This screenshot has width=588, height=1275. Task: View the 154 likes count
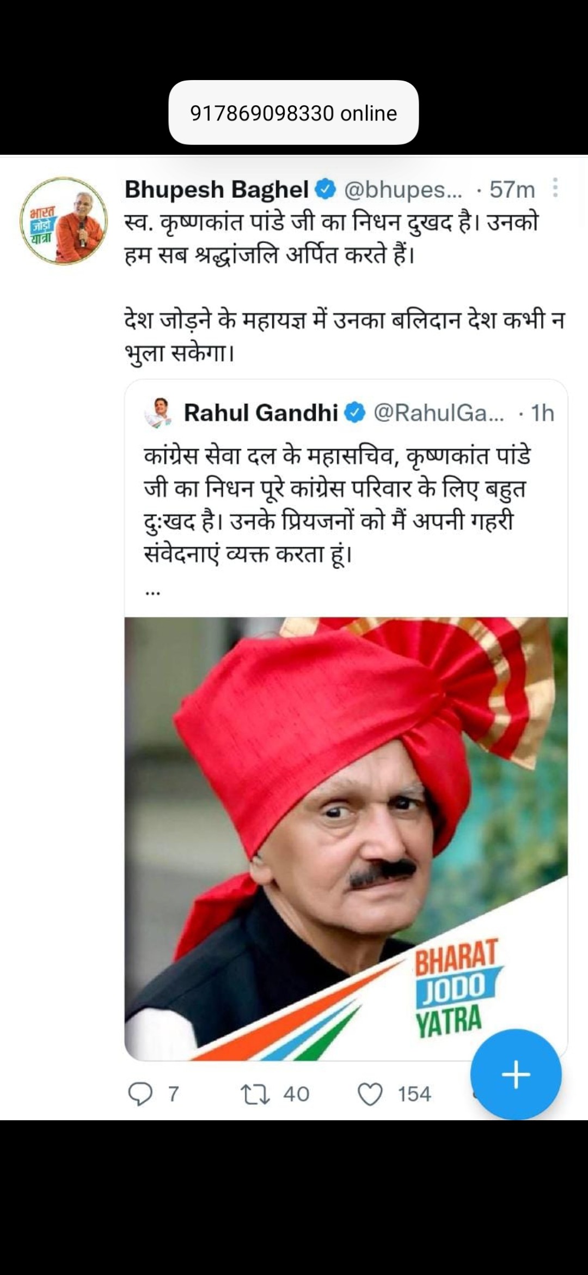(x=414, y=1094)
